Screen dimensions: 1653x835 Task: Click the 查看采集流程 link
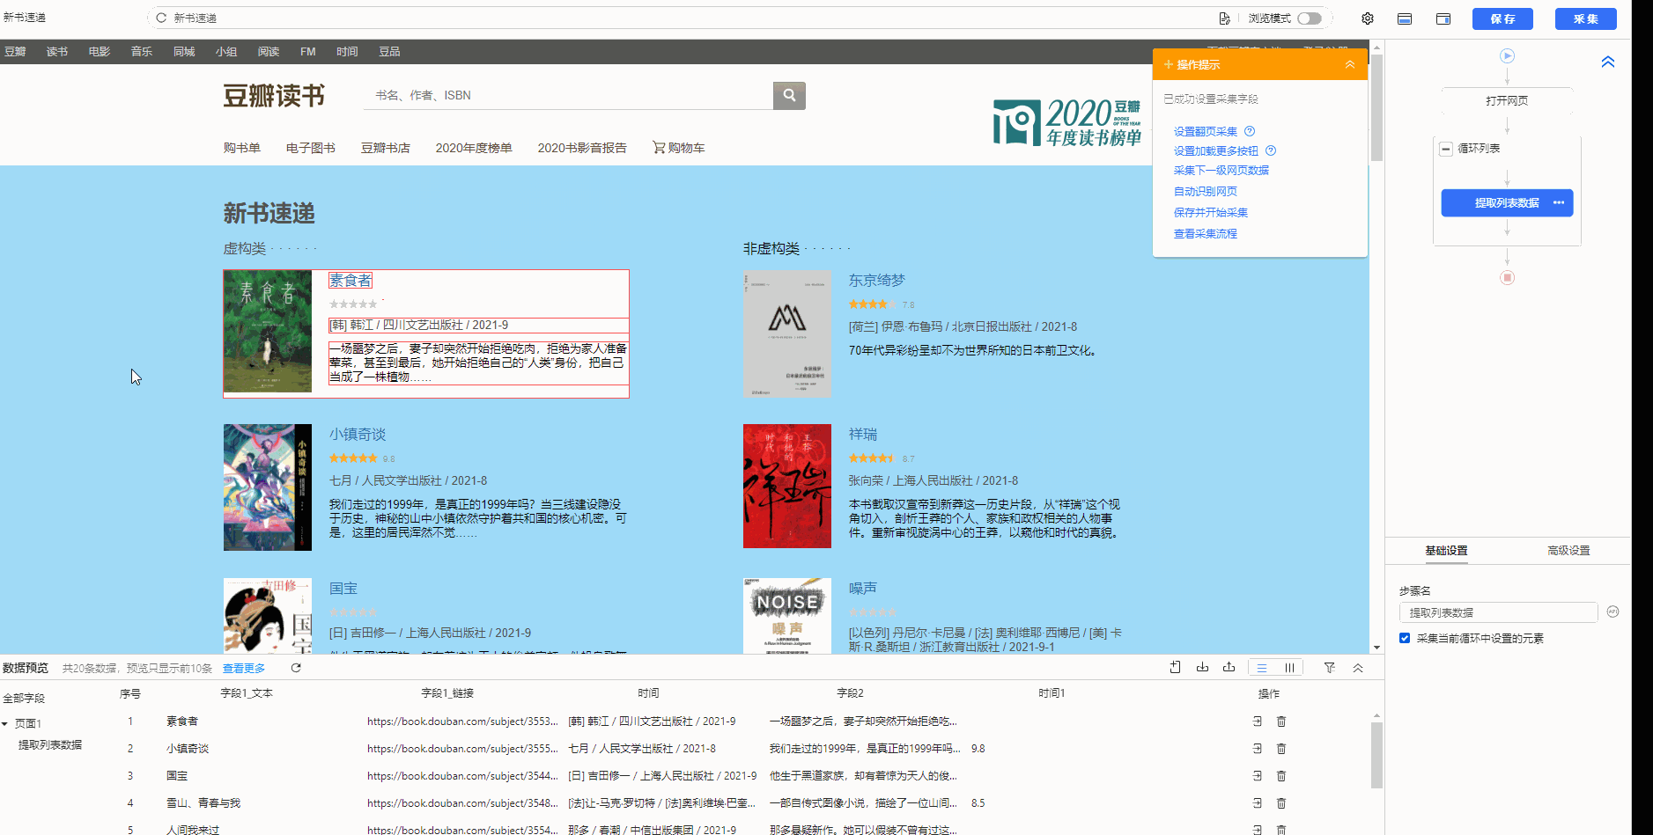click(1205, 233)
